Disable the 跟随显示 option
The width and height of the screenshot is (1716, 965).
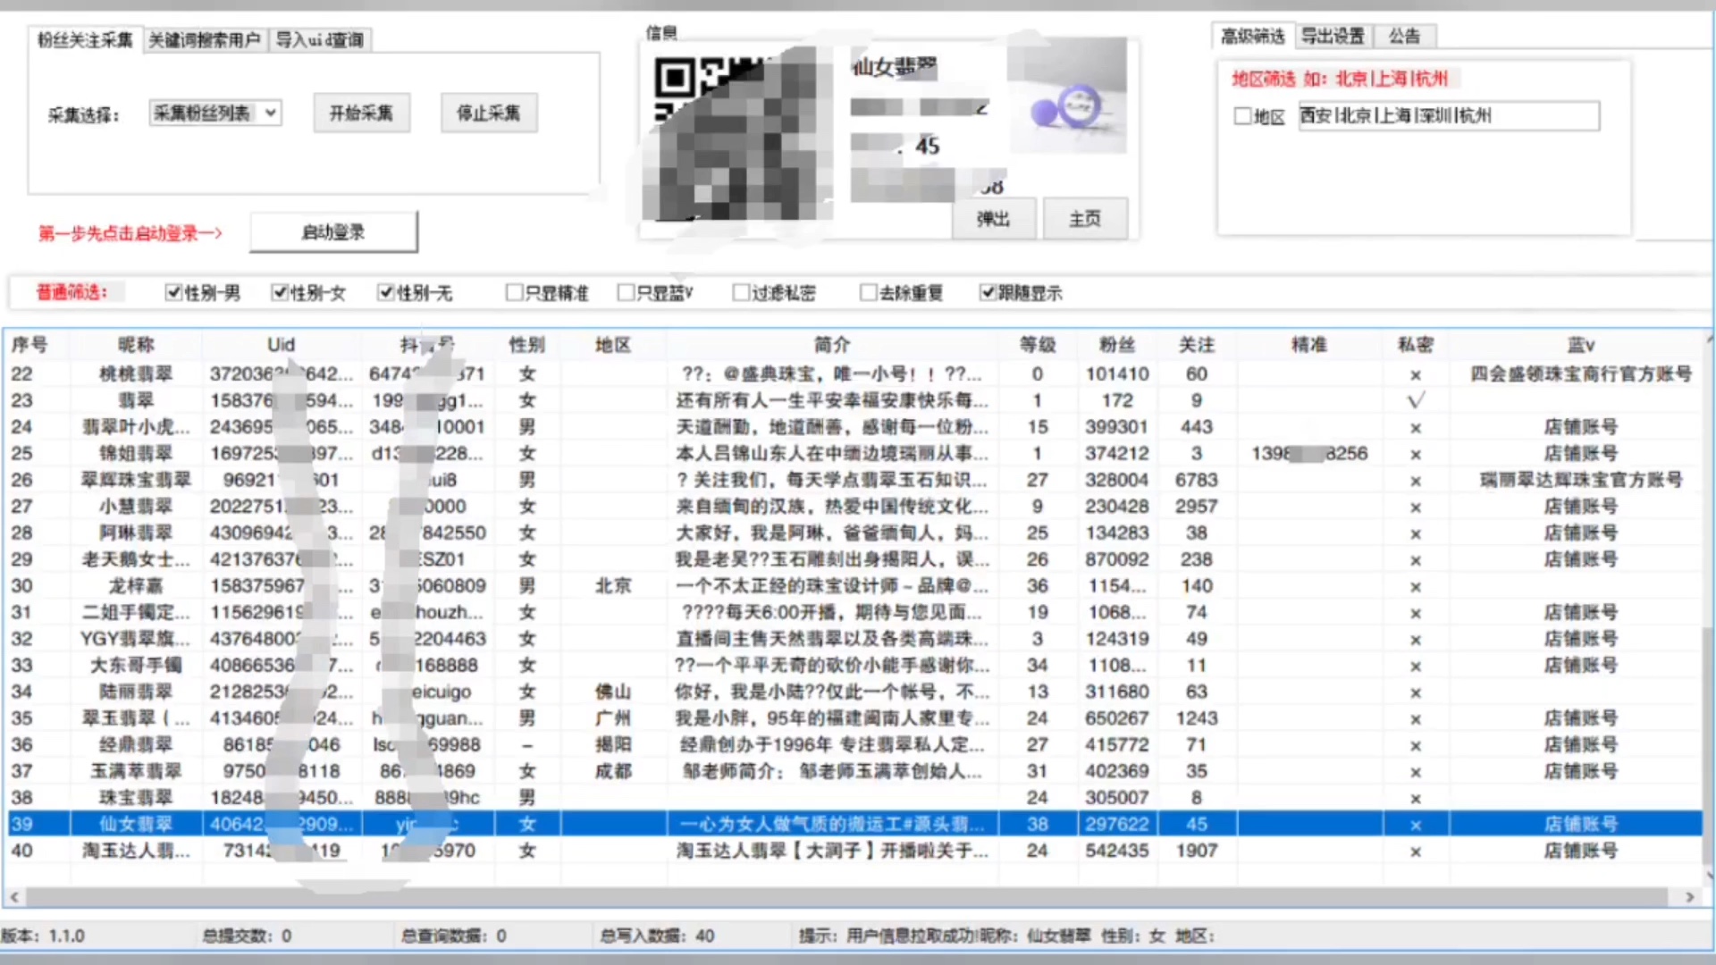988,292
